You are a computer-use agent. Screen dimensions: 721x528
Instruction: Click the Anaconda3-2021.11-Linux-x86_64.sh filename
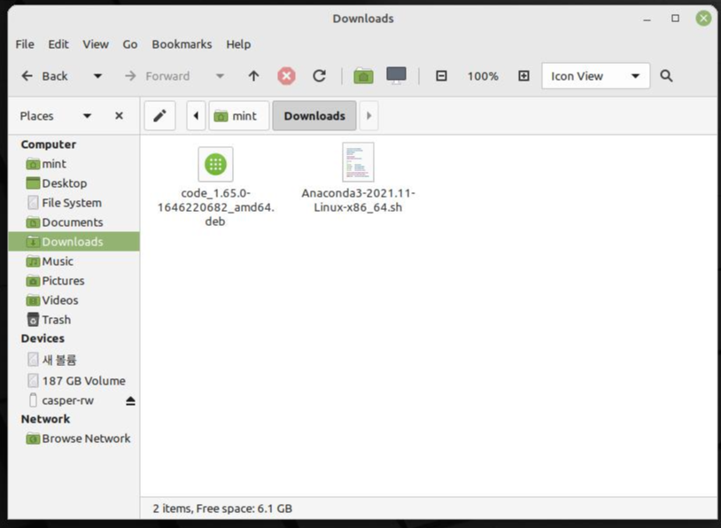[358, 200]
